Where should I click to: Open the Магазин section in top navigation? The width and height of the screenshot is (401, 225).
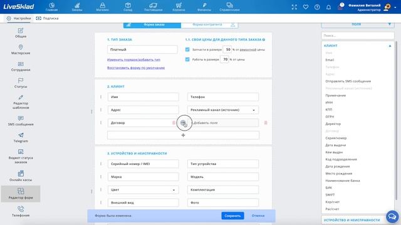pos(102,7)
